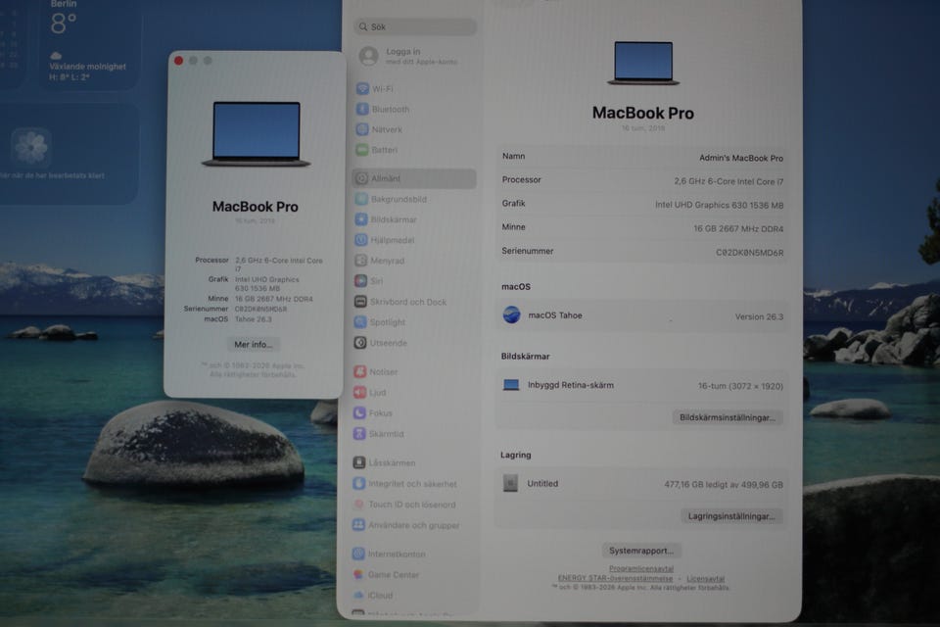The height and width of the screenshot is (627, 940).
Task: Click the Photos flower widget icon
Action: pyautogui.click(x=31, y=146)
